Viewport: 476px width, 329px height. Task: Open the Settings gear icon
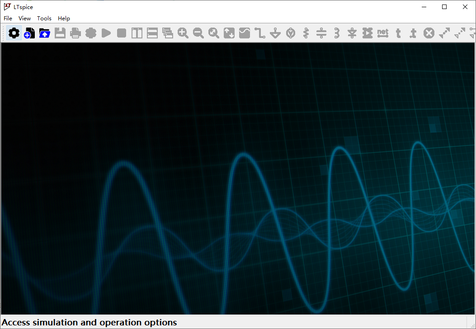coord(14,33)
